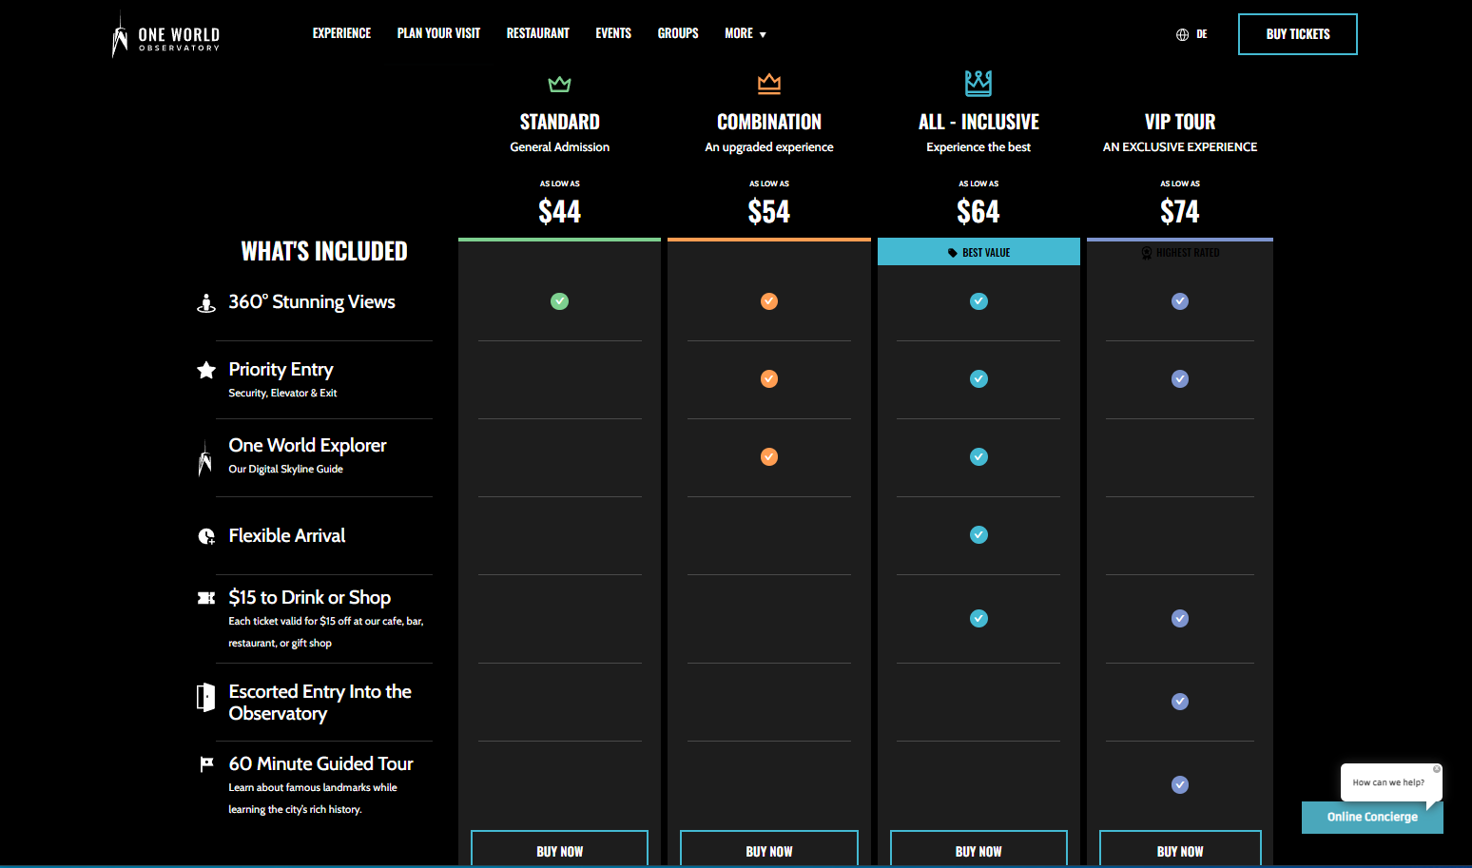Click Standard's 360° Stunning Views checkmark
This screenshot has width=1472, height=868.
[560, 301]
